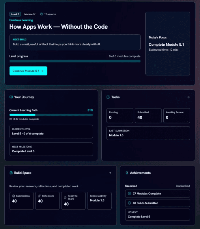This screenshot has height=229, width=200.
Task: Open the Next Build card
Action: pyautogui.click(x=75, y=42)
